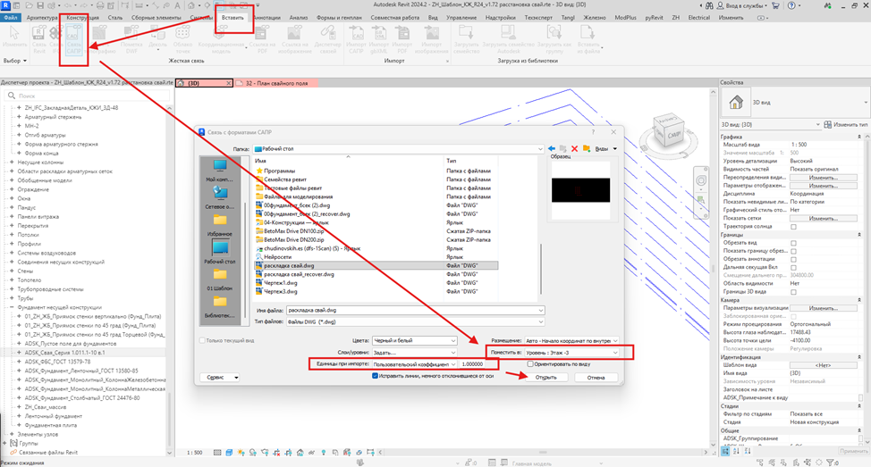Click the Print icon in quick access toolbar
The width and height of the screenshot is (871, 467).
click(x=100, y=5)
